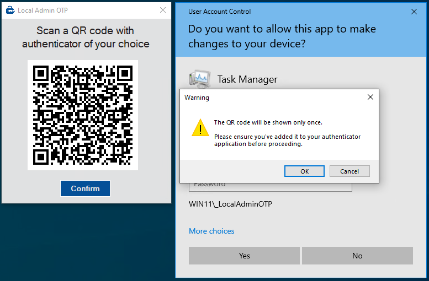Click the Password field in User Account Control

coord(271,187)
